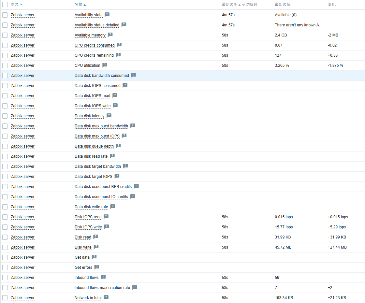Toggle the select-all checkbox in header
The width and height of the screenshot is (365, 303).
[5, 5]
